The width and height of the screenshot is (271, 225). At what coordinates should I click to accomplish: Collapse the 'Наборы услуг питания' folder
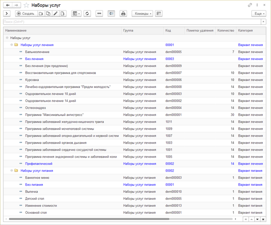pyautogui.click(x=12, y=170)
